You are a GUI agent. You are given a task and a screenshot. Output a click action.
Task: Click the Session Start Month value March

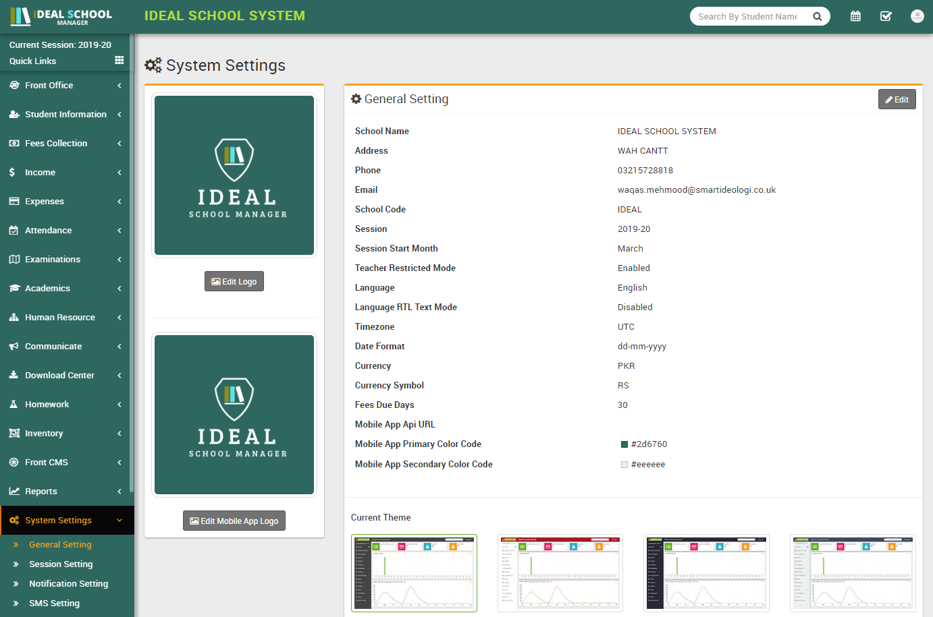pyautogui.click(x=631, y=248)
